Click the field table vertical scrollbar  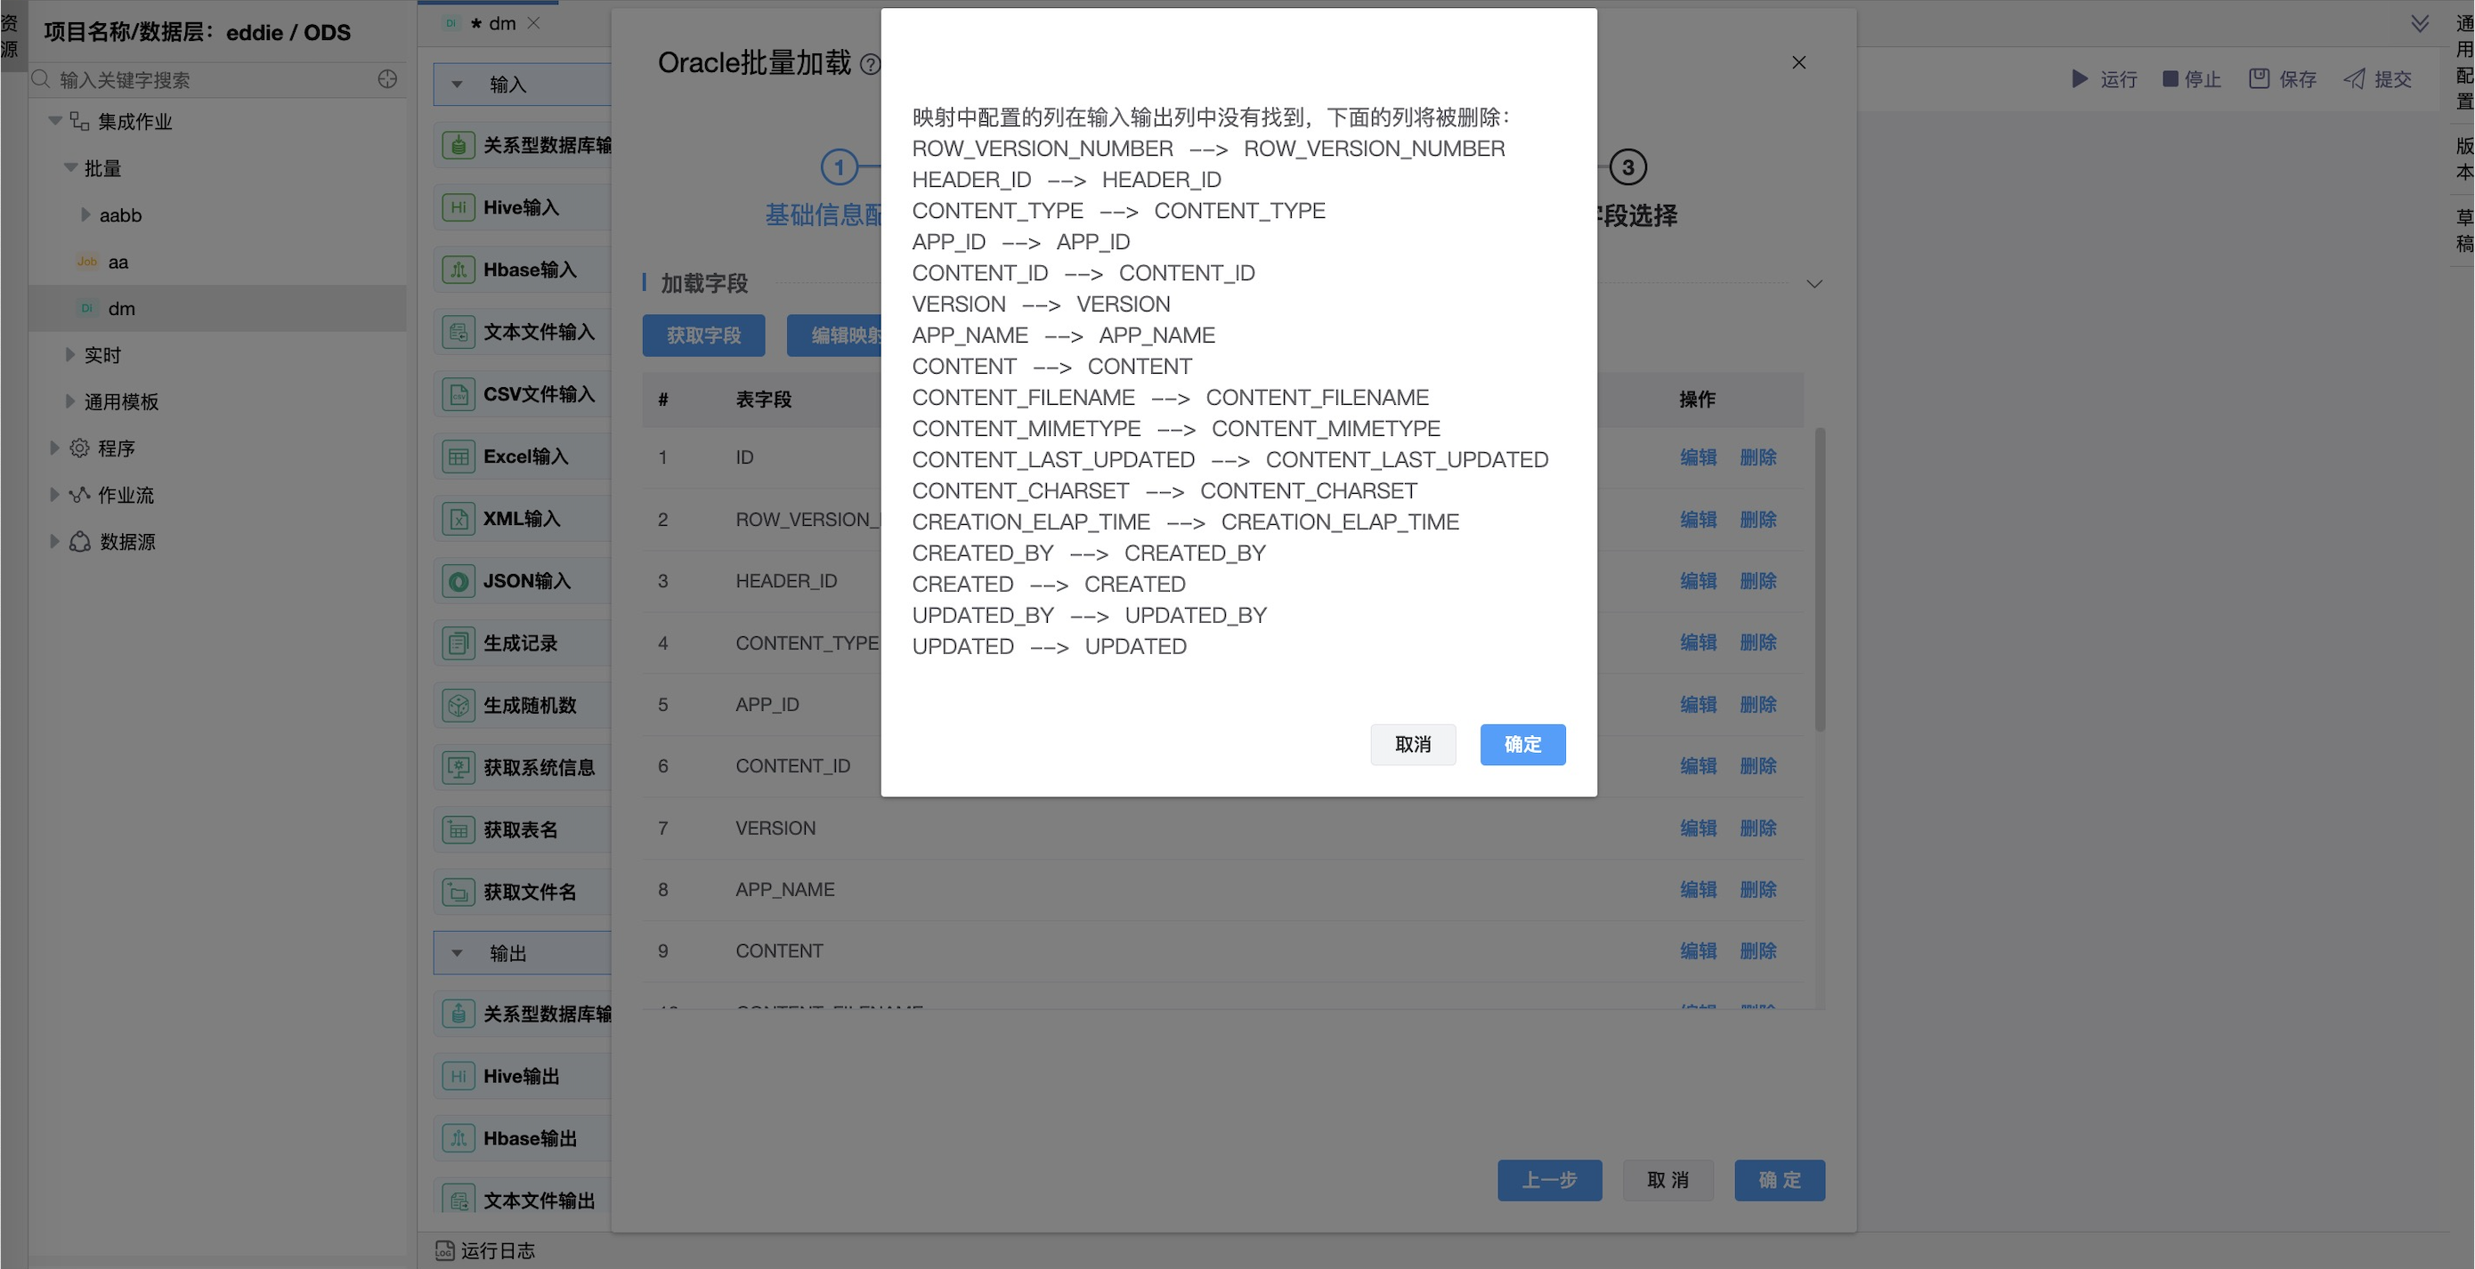tap(1820, 580)
